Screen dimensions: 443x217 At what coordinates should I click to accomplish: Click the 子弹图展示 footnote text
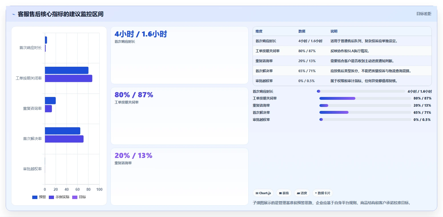[332, 203]
